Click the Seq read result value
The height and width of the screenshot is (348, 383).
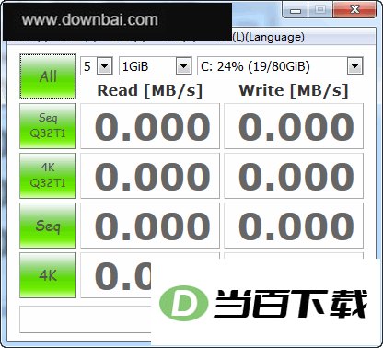[150, 226]
